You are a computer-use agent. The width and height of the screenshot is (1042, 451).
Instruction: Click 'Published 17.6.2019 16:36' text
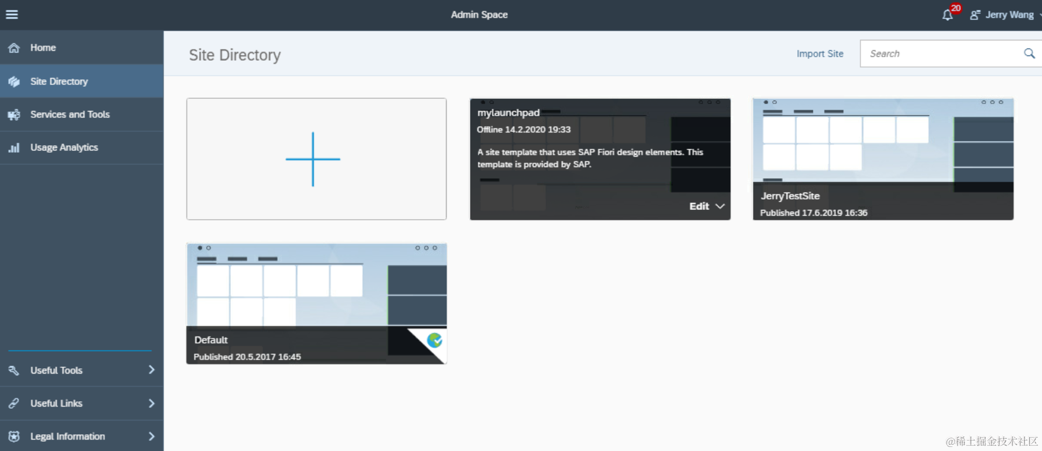(813, 213)
